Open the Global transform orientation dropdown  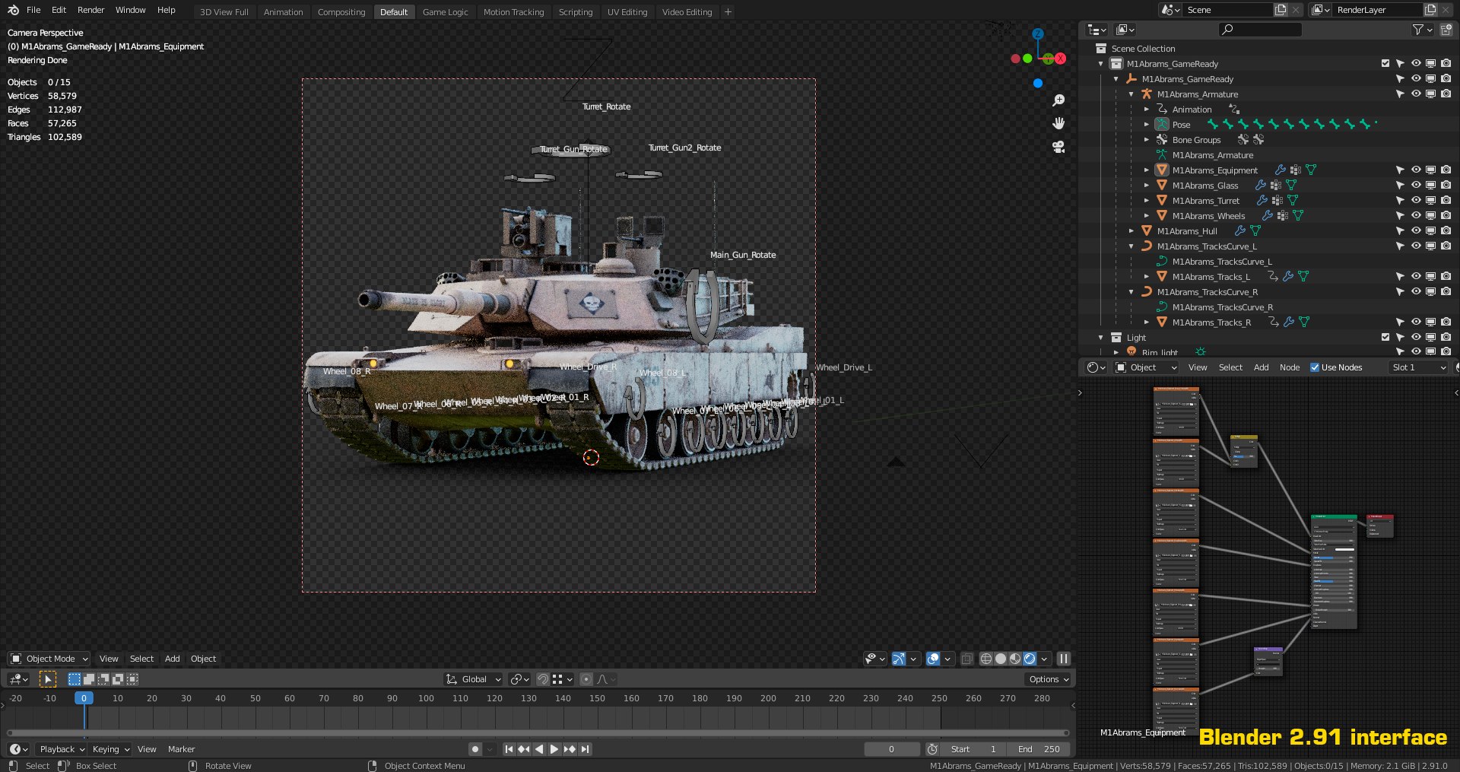[x=474, y=679]
